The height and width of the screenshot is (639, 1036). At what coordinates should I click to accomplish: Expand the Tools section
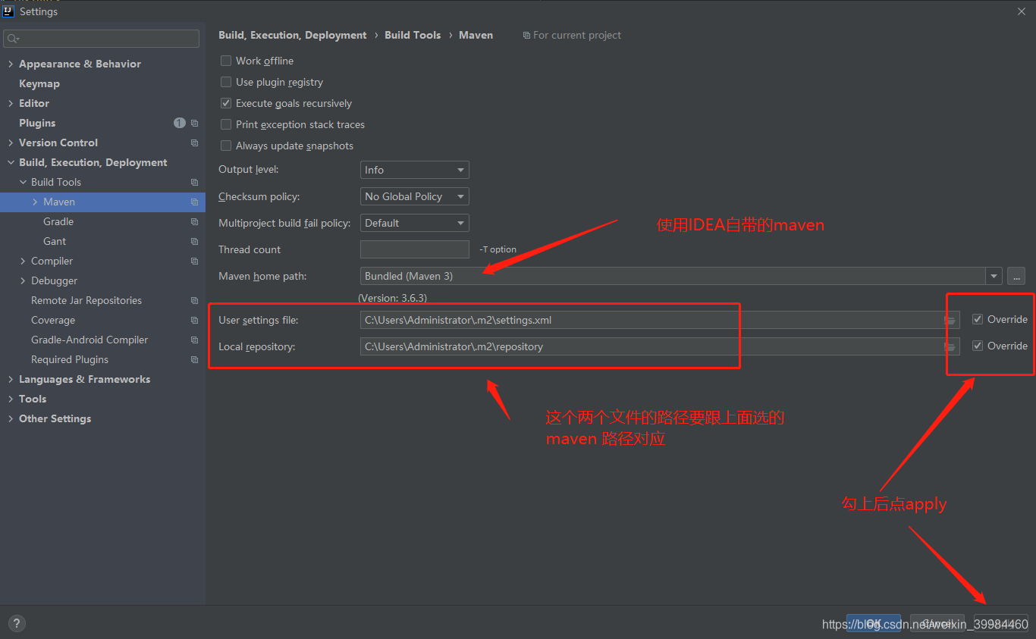tap(11, 399)
